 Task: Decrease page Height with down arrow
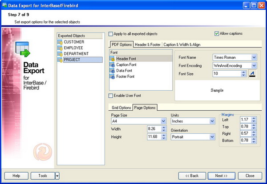tap(164, 138)
